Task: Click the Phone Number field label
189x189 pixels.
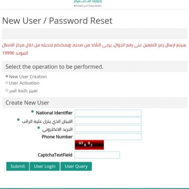Action: point(57,136)
